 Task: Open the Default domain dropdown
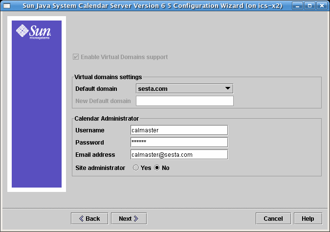pos(185,89)
